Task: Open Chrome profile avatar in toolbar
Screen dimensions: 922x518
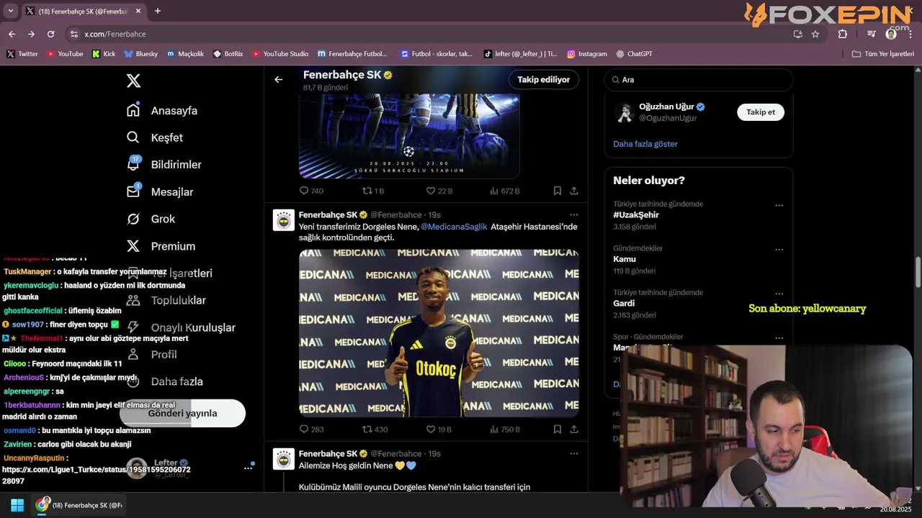Action: pos(891,34)
